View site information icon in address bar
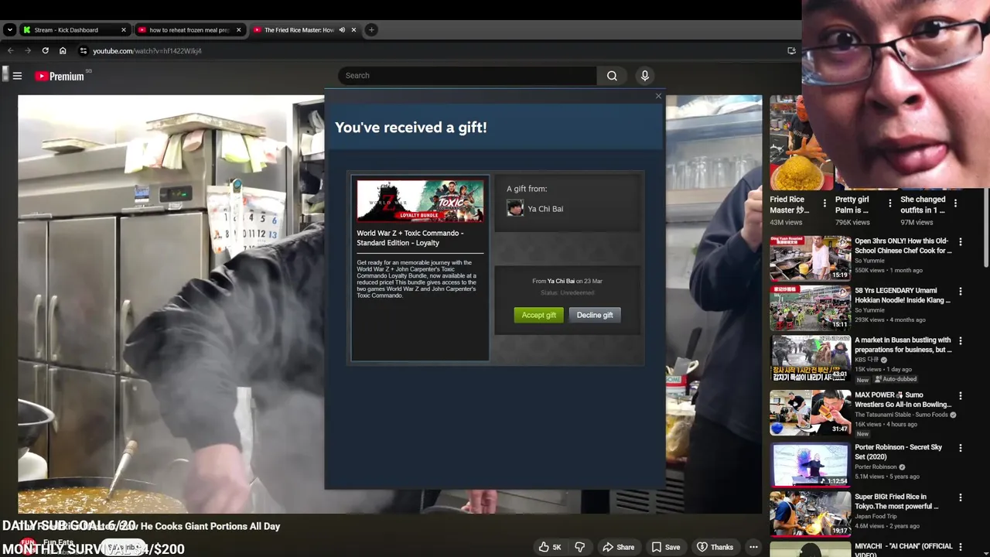Image resolution: width=990 pixels, height=557 pixels. [x=84, y=50]
